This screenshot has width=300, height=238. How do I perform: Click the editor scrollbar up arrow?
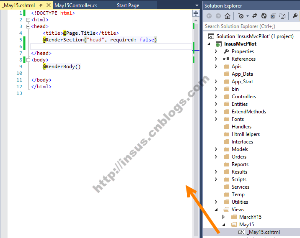196,20
